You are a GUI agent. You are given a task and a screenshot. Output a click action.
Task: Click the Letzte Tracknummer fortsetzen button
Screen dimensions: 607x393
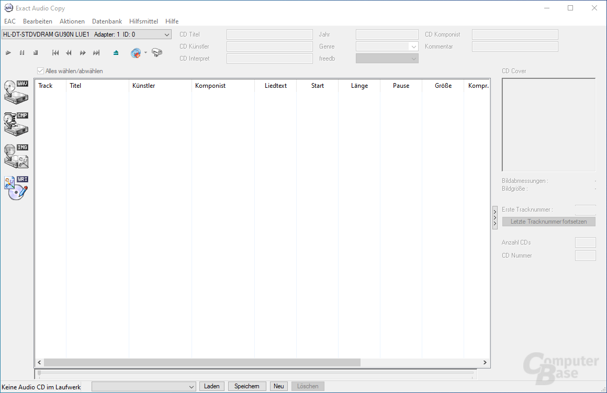(548, 221)
